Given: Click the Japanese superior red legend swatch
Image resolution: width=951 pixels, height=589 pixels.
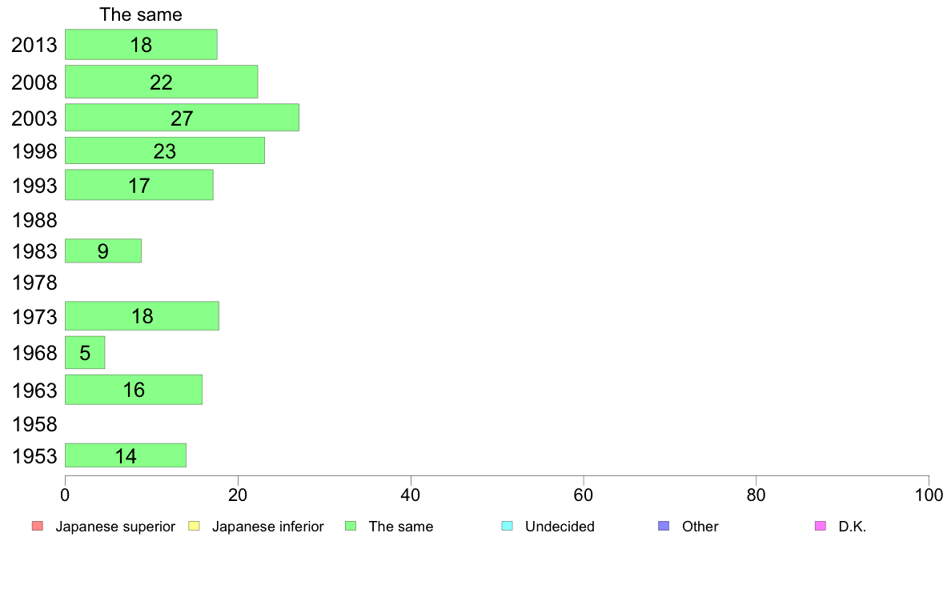Looking at the screenshot, I should coord(38,526).
